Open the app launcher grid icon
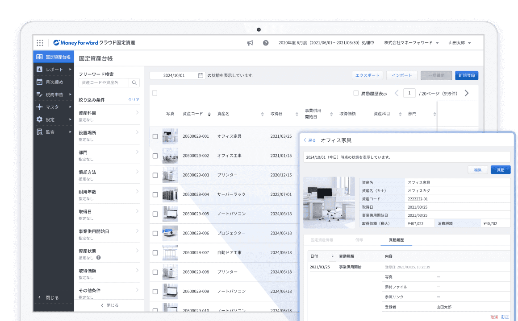The width and height of the screenshot is (518, 321). click(40, 43)
